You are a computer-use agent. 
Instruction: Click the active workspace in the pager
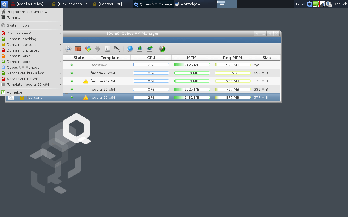click(227, 4)
